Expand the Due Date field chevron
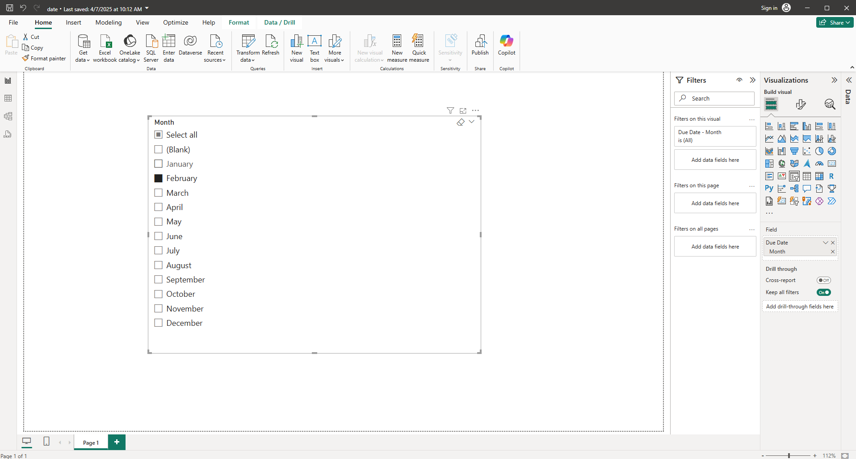Image resolution: width=856 pixels, height=459 pixels. click(x=826, y=243)
